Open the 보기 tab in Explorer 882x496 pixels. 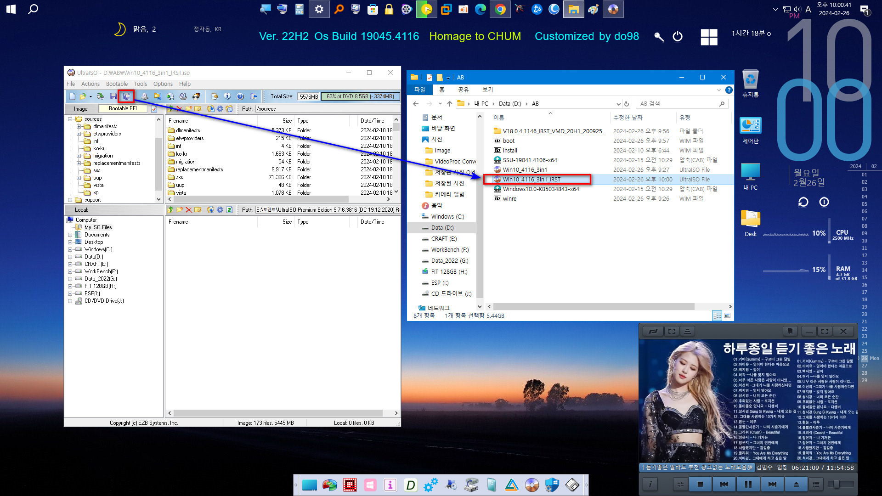pyautogui.click(x=488, y=90)
